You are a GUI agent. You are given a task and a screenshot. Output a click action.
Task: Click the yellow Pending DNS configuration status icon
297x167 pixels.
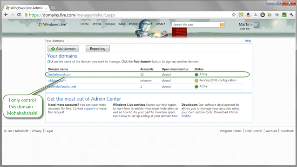(x=196, y=81)
